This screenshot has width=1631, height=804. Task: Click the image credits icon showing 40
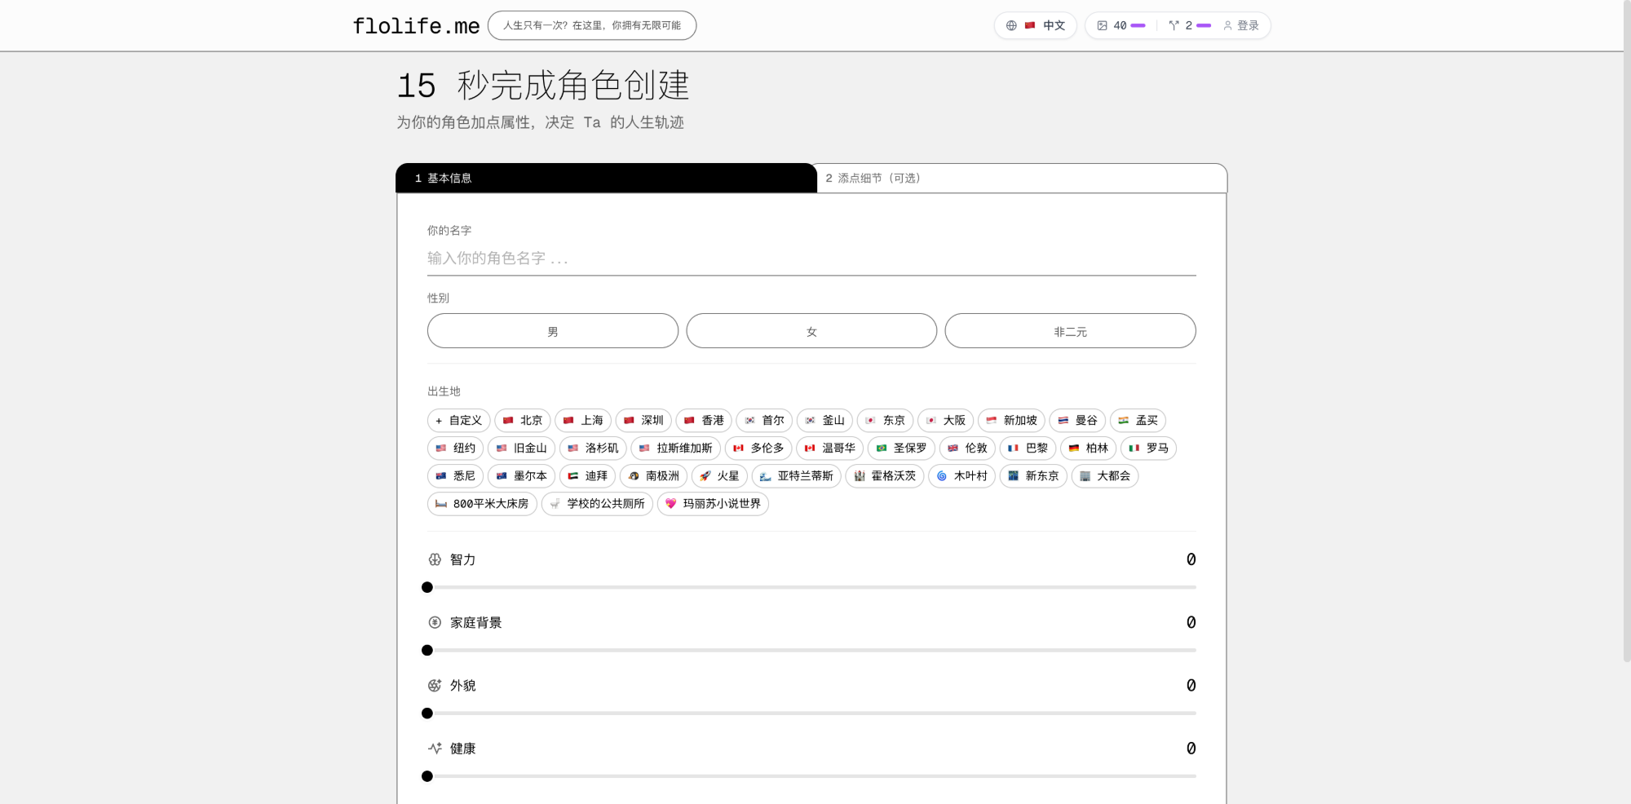point(1103,25)
